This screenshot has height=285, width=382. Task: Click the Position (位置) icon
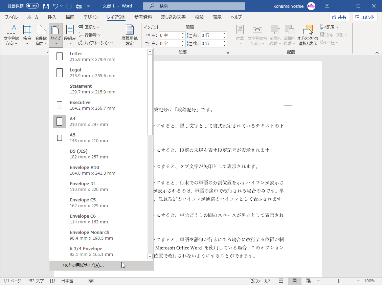click(240, 35)
